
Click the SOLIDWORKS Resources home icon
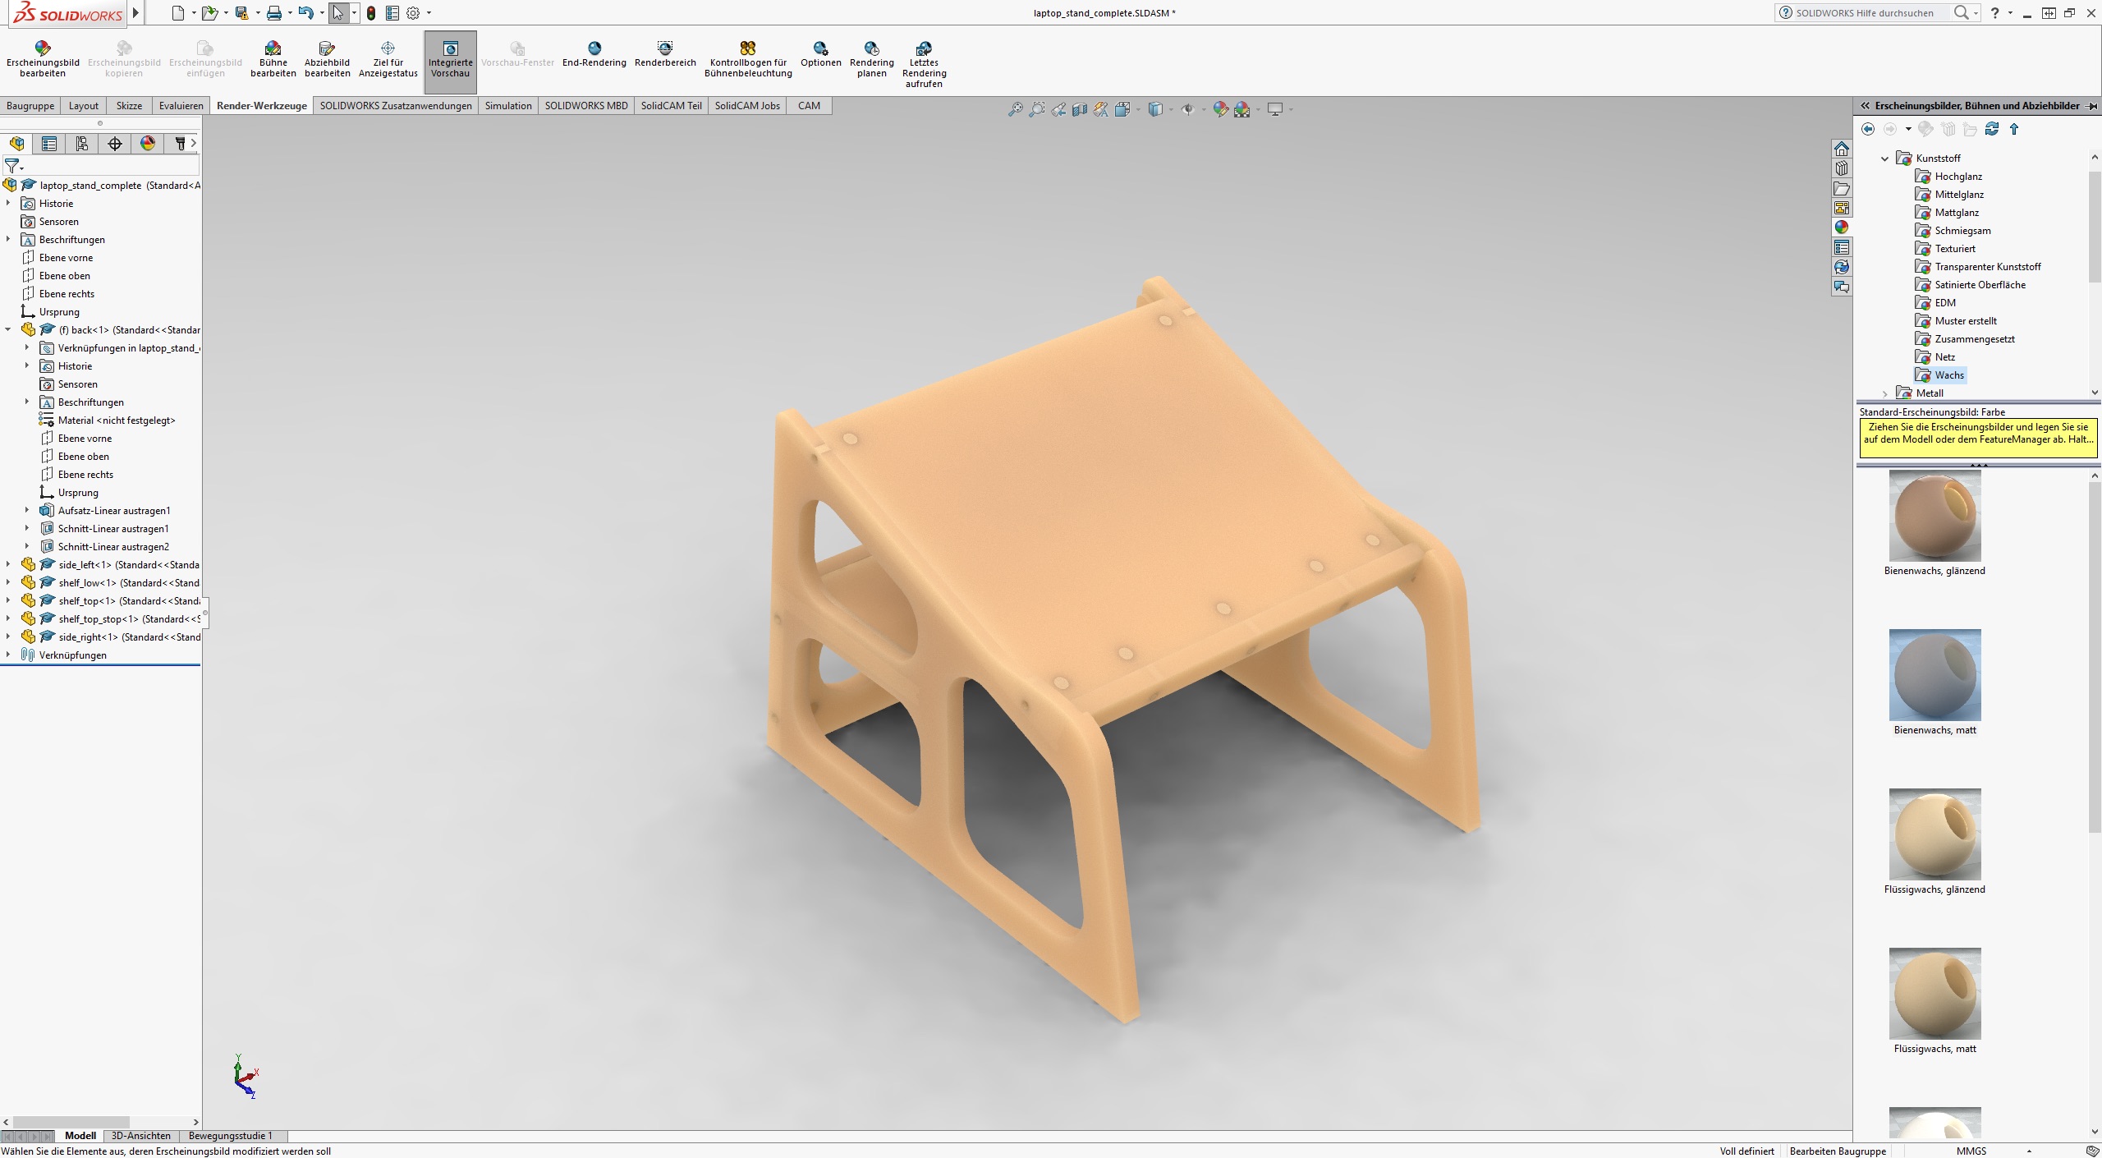tap(1842, 149)
